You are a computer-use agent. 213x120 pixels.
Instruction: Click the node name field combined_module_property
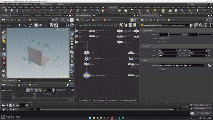pyautogui.click(x=176, y=25)
